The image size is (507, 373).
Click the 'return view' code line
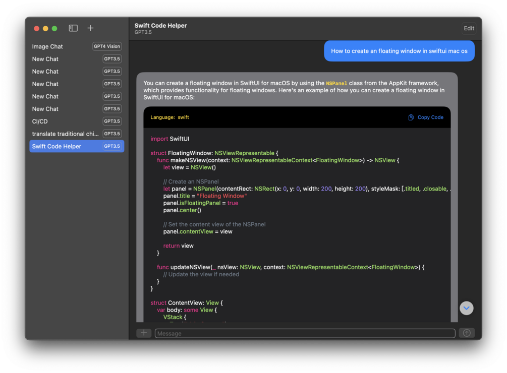(x=179, y=246)
